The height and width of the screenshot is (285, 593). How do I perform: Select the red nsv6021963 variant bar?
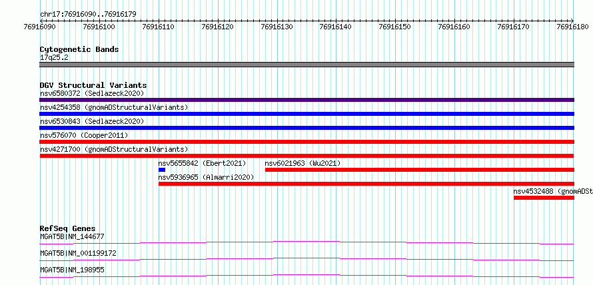coord(420,170)
